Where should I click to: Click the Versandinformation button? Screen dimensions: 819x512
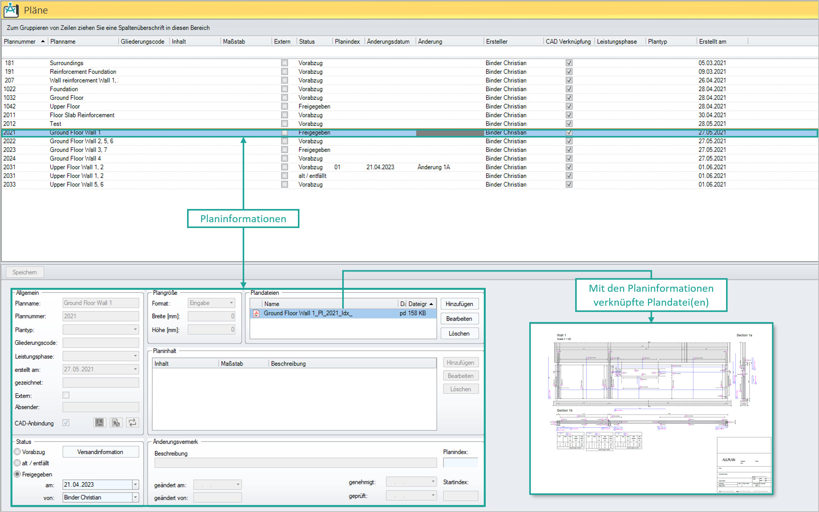[x=100, y=452]
